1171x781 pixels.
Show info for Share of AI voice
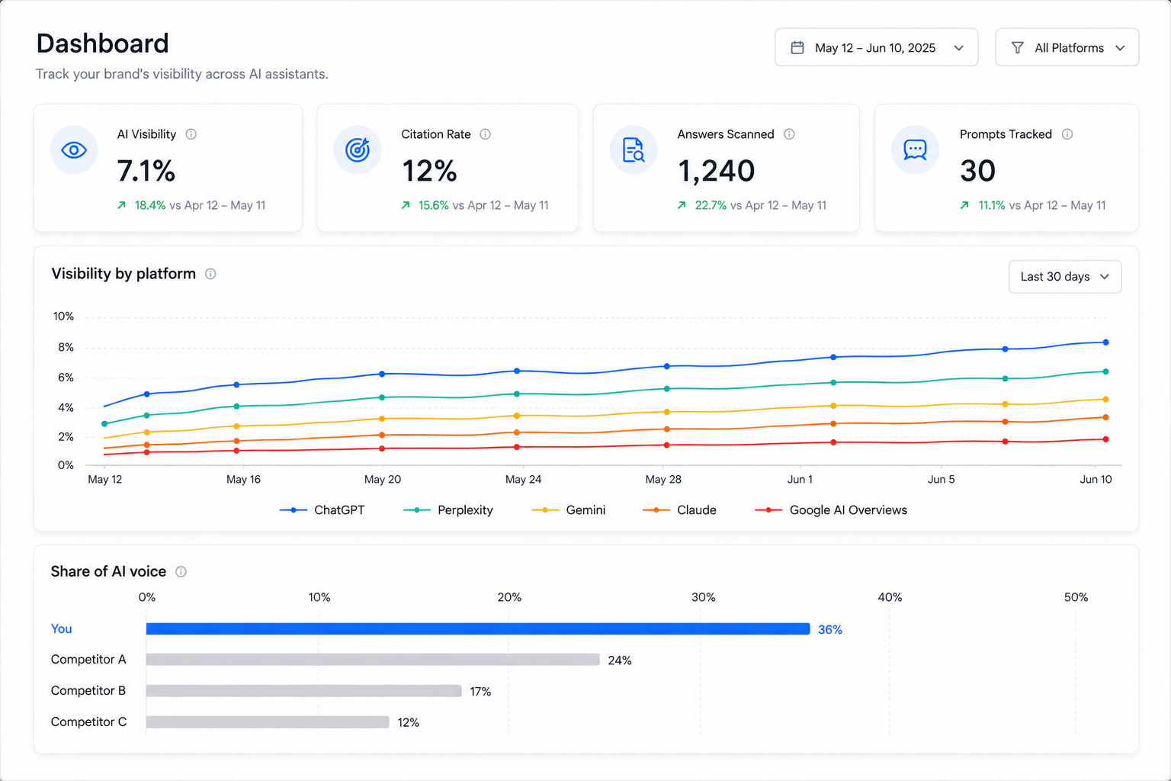[181, 571]
